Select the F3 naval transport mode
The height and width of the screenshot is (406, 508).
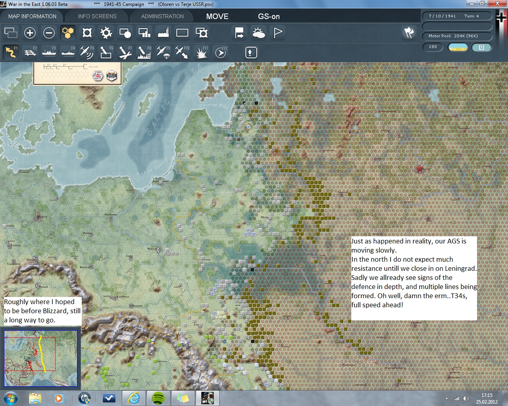point(49,52)
